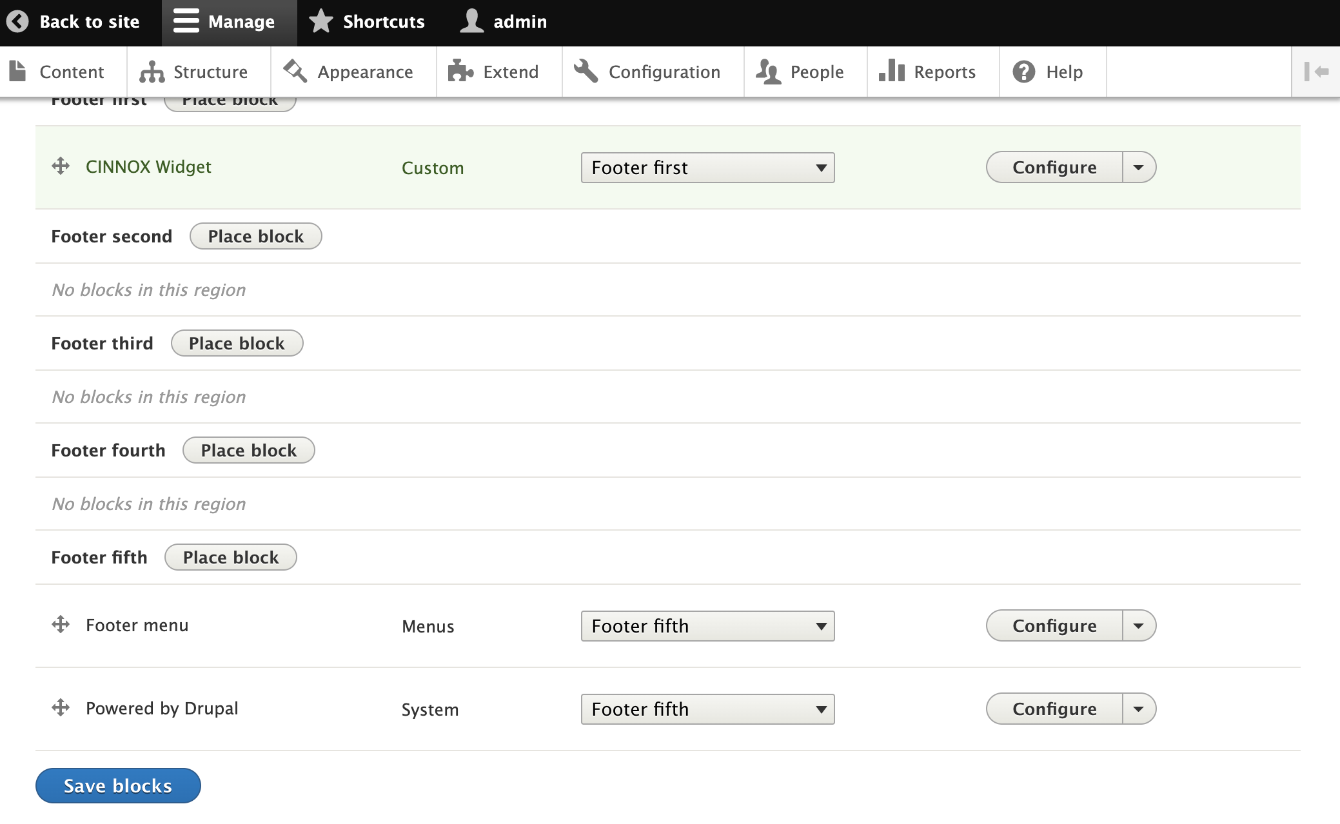Click the toolbar orientation toggle icon
Viewport: 1340px width, 824px height.
coord(1316,72)
